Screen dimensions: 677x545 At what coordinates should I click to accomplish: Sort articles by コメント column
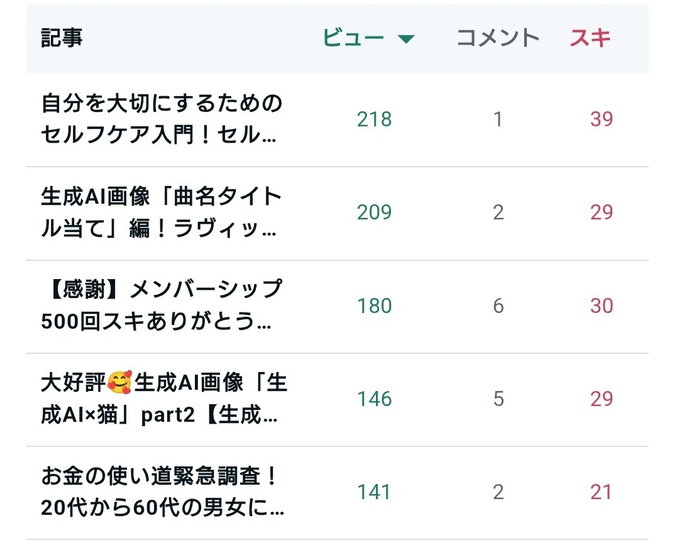498,38
